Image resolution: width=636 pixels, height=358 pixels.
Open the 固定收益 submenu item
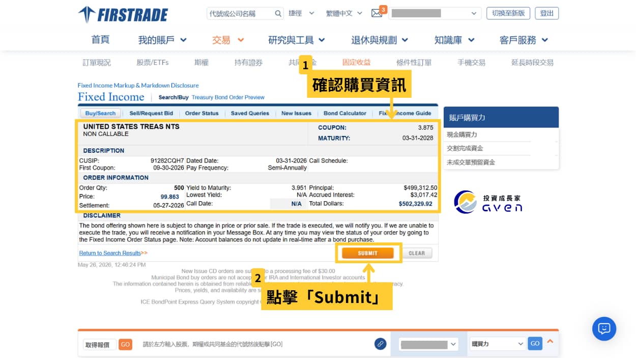[357, 63]
